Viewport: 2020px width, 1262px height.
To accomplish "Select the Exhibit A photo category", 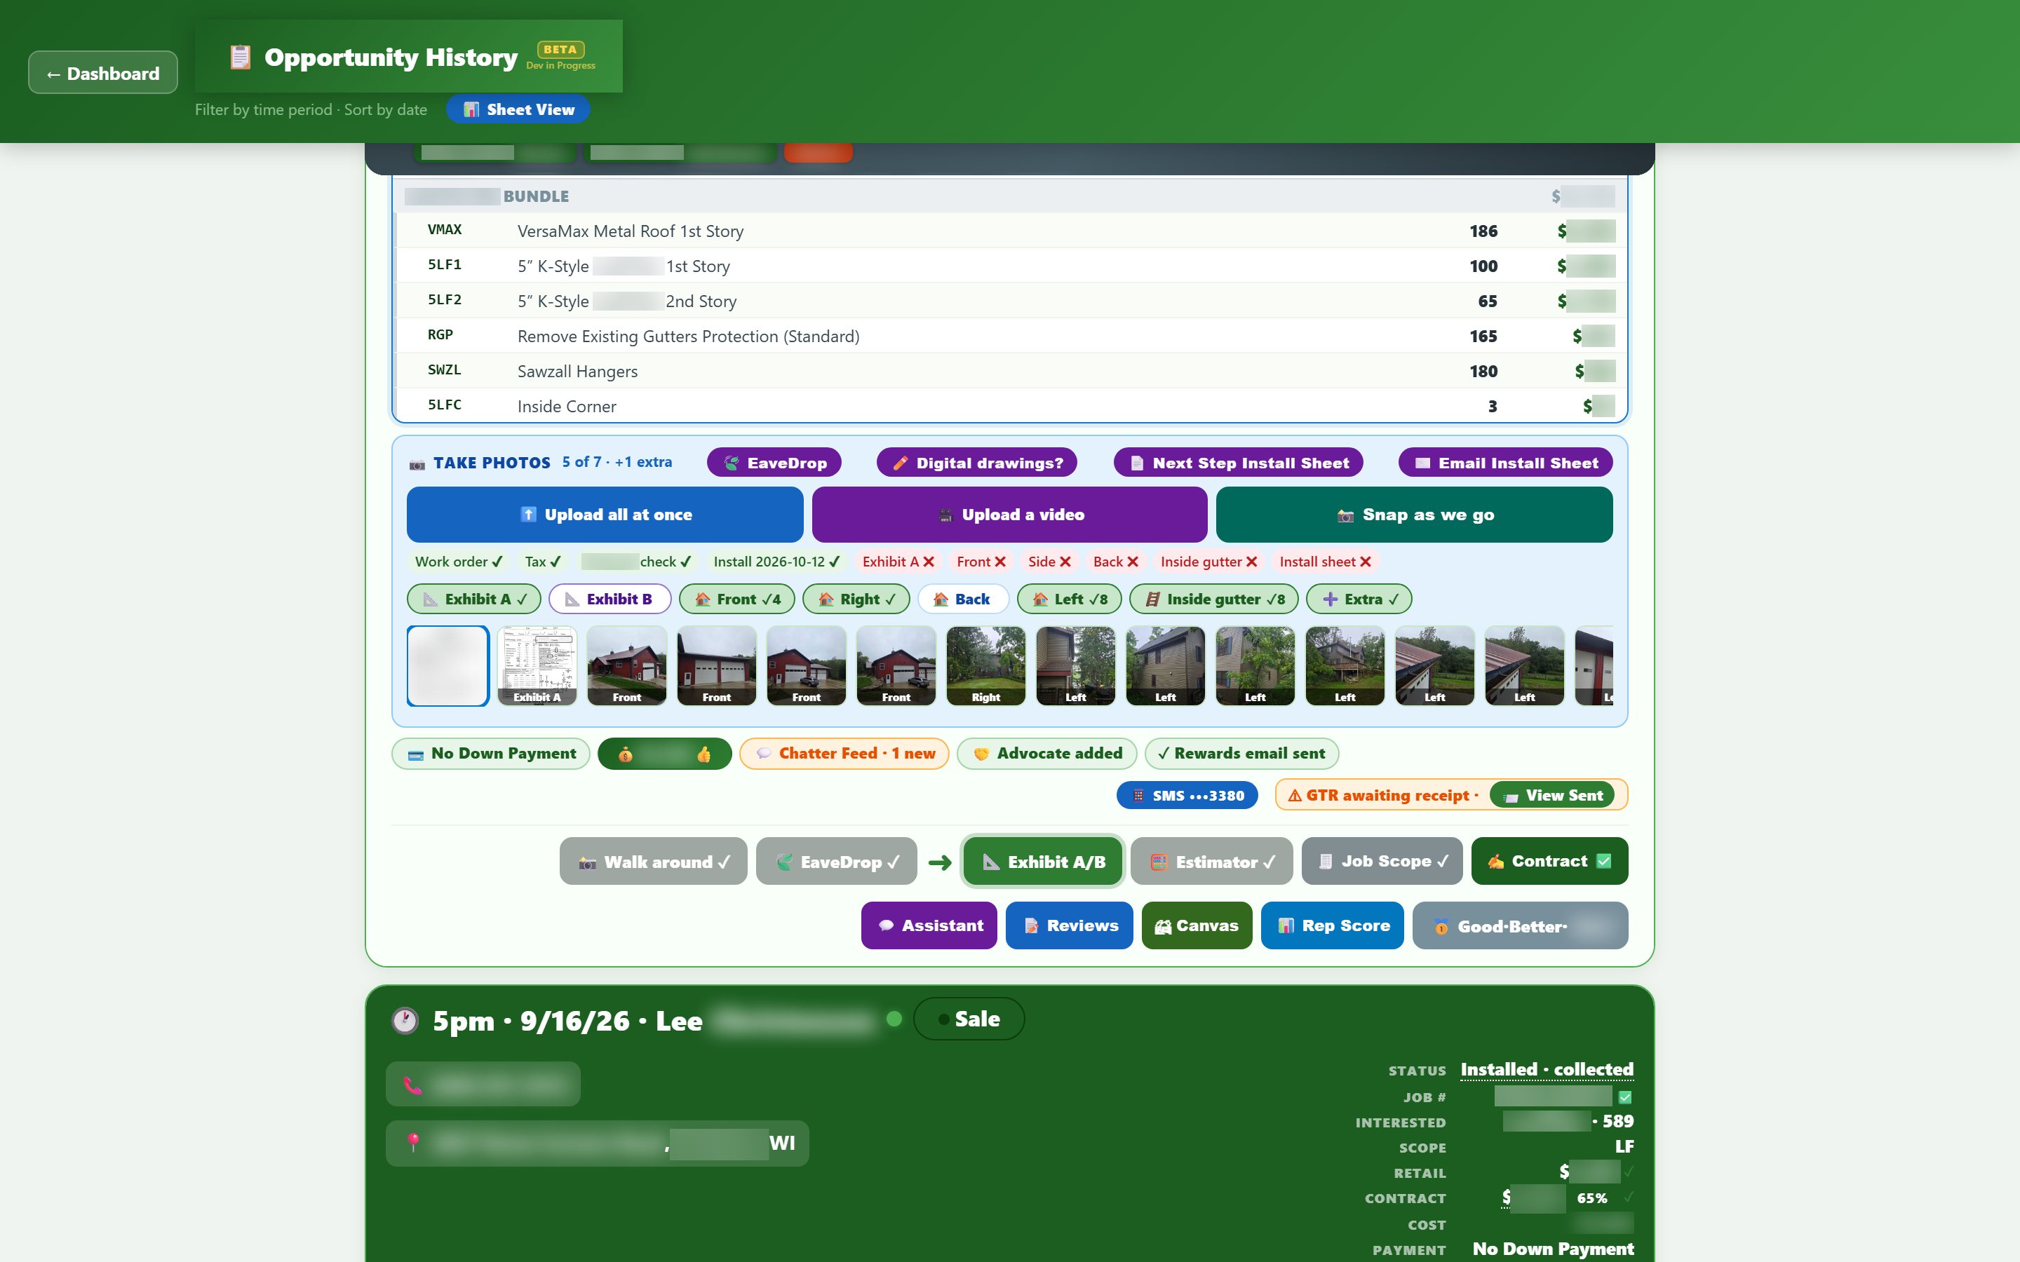I will click(474, 599).
